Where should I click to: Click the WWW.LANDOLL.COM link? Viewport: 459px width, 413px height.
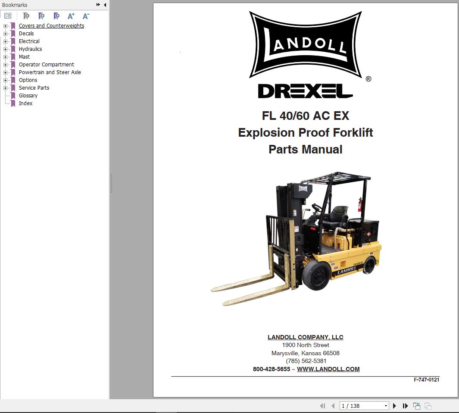point(328,369)
